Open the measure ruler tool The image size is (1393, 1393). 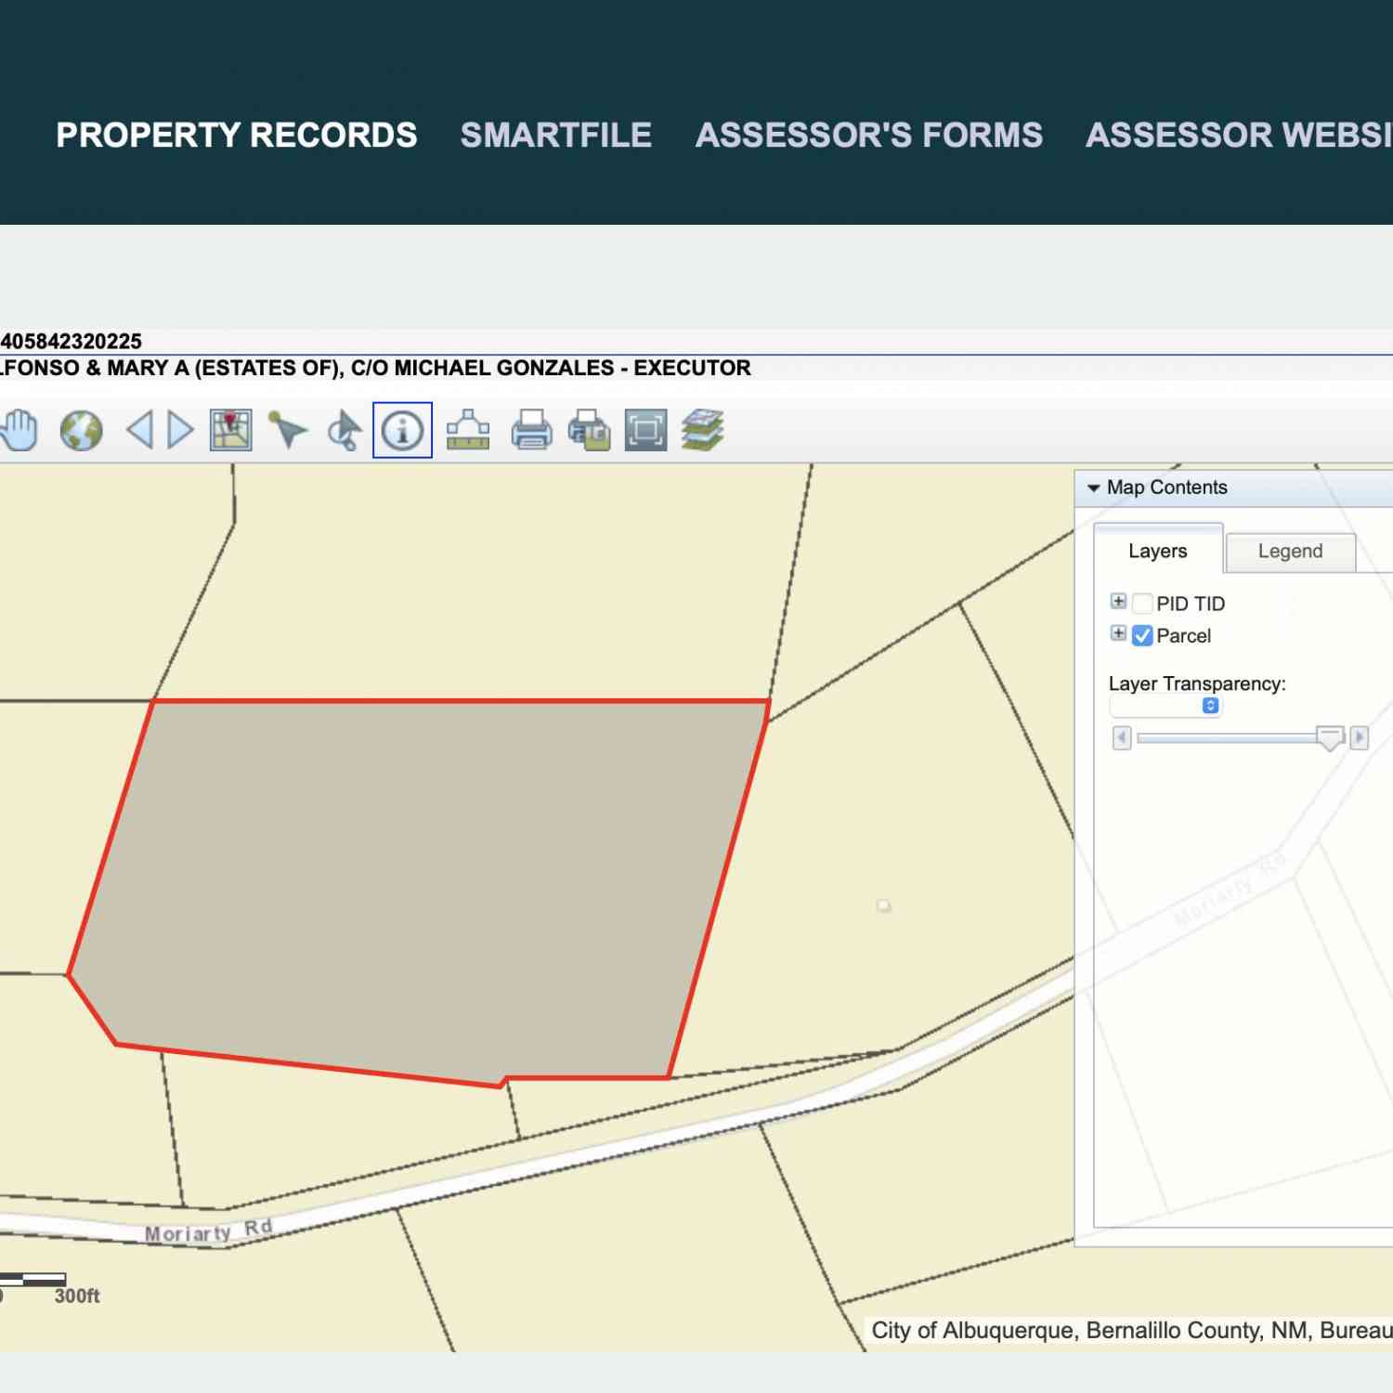point(468,430)
